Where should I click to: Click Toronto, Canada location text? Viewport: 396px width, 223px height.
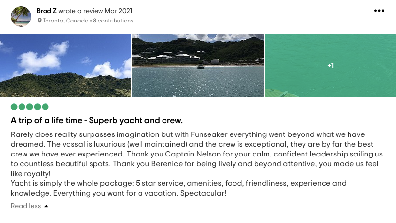(66, 21)
